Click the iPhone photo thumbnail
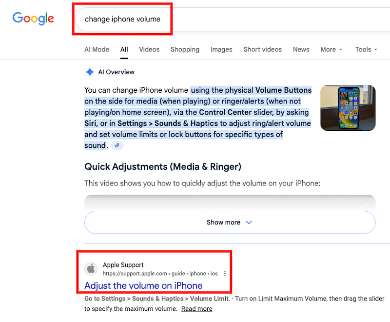 [348, 106]
